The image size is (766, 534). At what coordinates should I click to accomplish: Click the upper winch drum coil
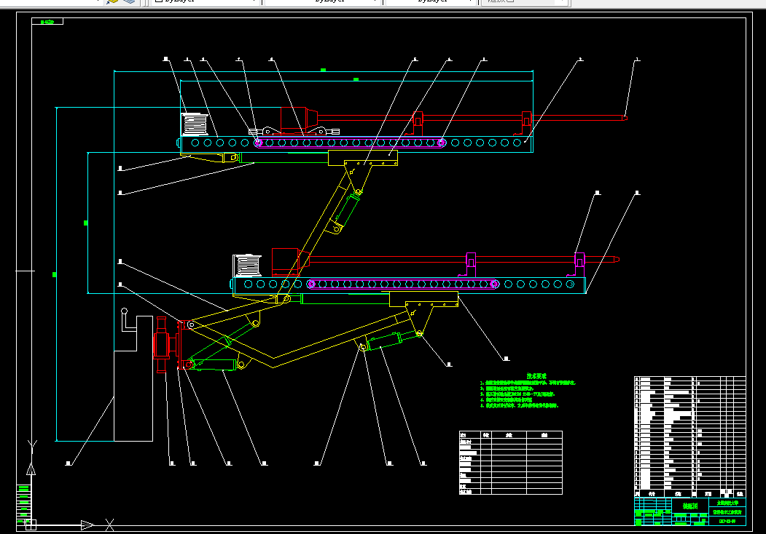click(x=195, y=124)
